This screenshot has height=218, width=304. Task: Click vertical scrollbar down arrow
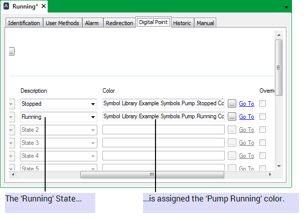coord(278,166)
